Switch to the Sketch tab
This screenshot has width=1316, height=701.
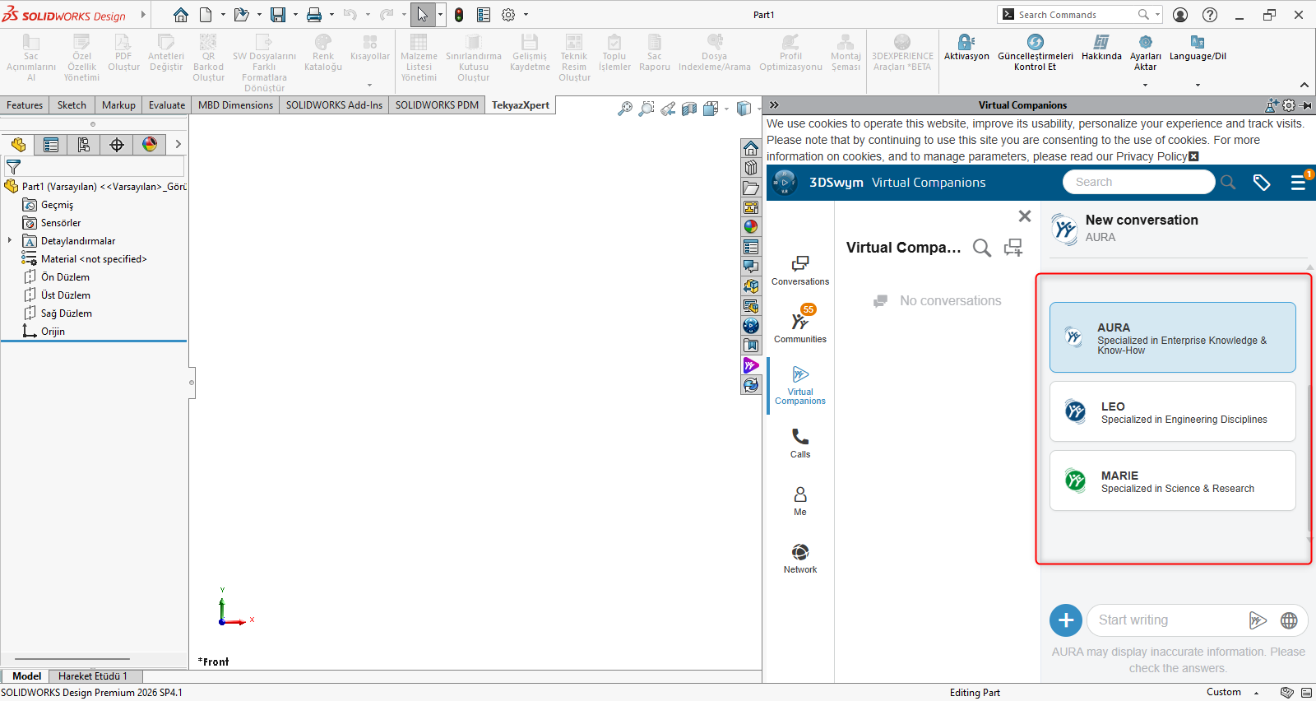[x=72, y=105]
